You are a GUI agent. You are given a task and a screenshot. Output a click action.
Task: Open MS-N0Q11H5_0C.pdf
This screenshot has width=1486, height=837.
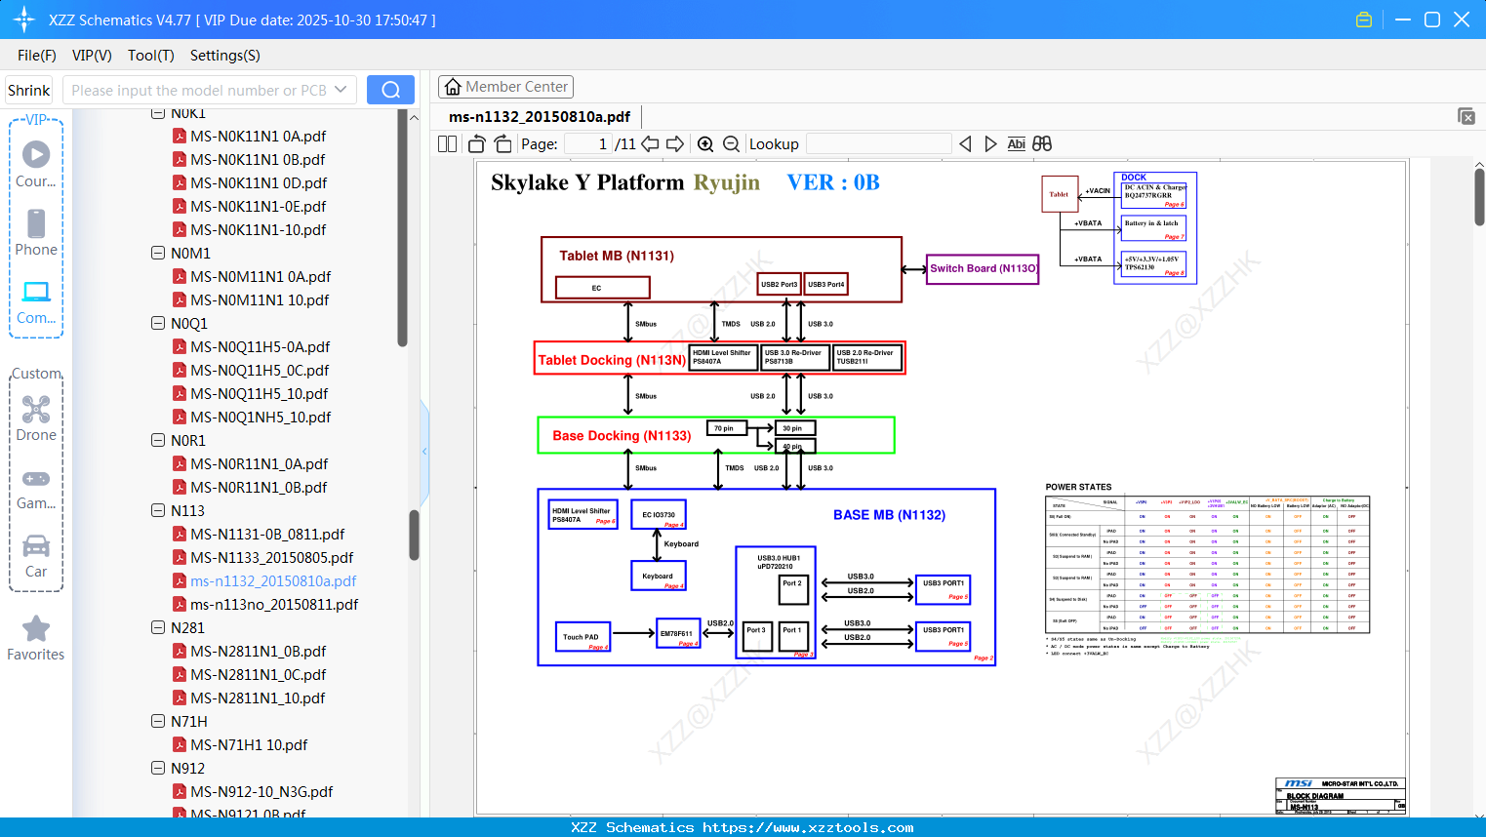[260, 370]
